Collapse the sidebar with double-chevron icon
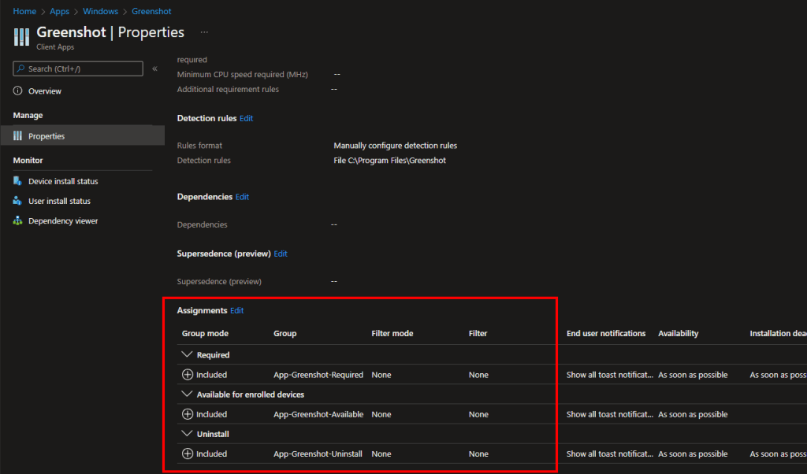 154,69
